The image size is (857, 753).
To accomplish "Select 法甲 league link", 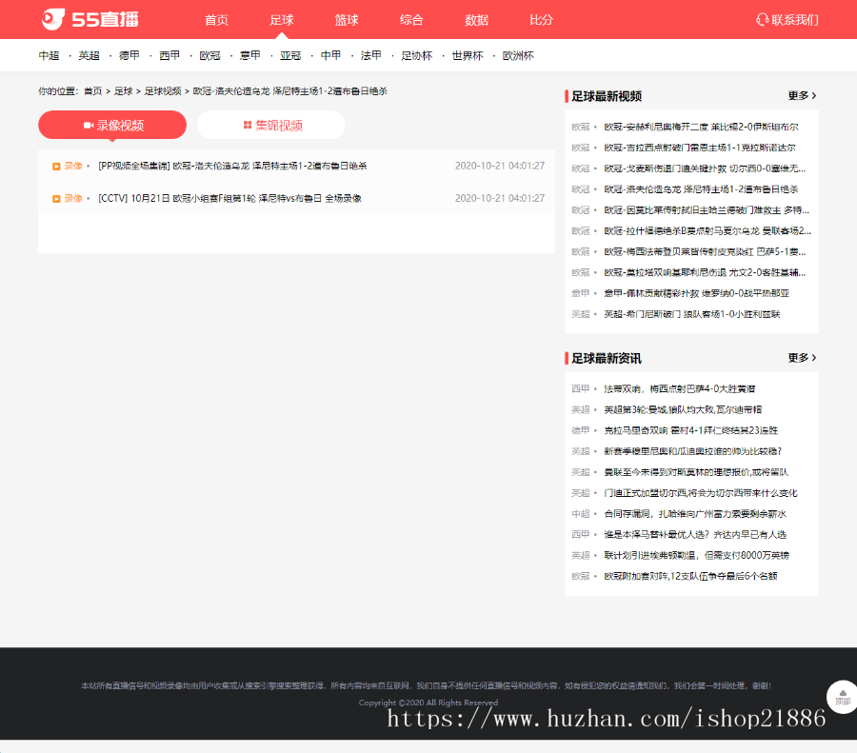I will (371, 55).
